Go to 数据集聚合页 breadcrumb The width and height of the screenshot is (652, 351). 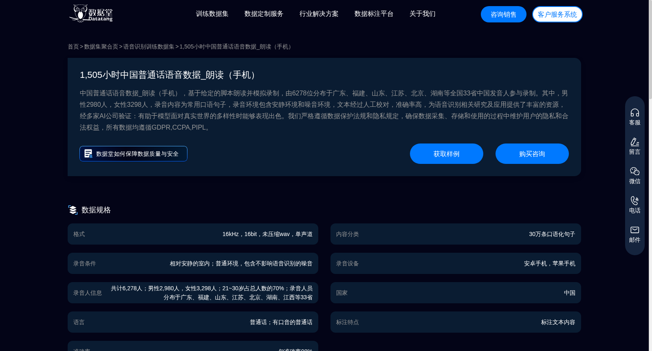[x=101, y=46]
